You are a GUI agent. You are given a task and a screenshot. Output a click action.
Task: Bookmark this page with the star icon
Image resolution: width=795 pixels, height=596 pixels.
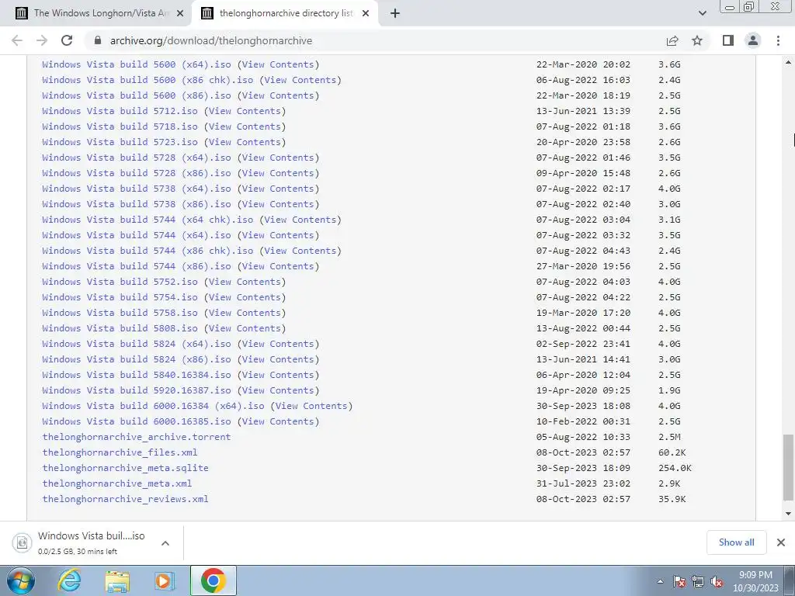[697, 40]
